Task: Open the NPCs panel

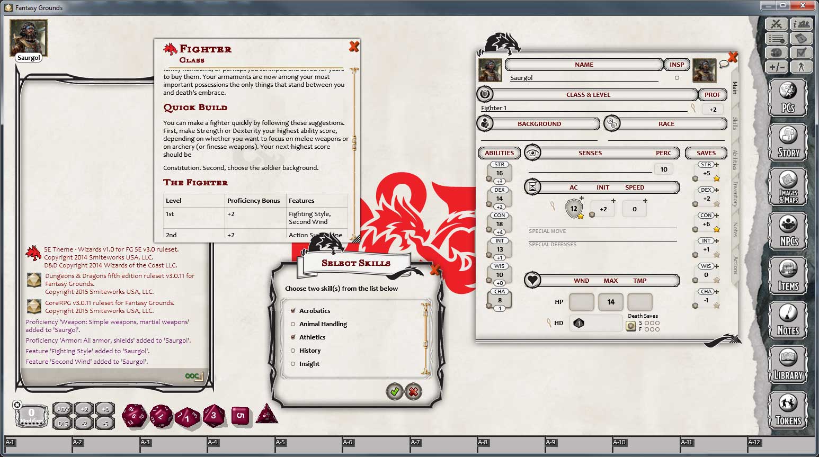Action: pyautogui.click(x=788, y=231)
